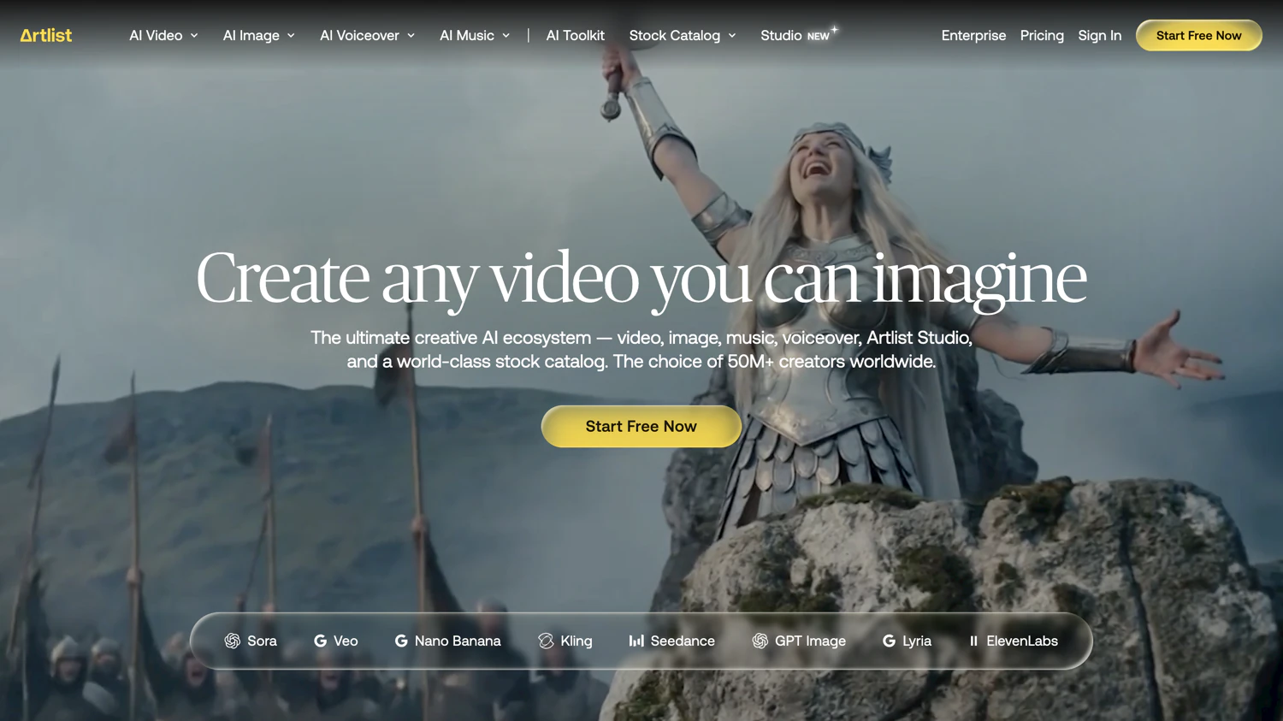The image size is (1283, 721).
Task: Choose the Nano Banana model label
Action: [x=458, y=641]
